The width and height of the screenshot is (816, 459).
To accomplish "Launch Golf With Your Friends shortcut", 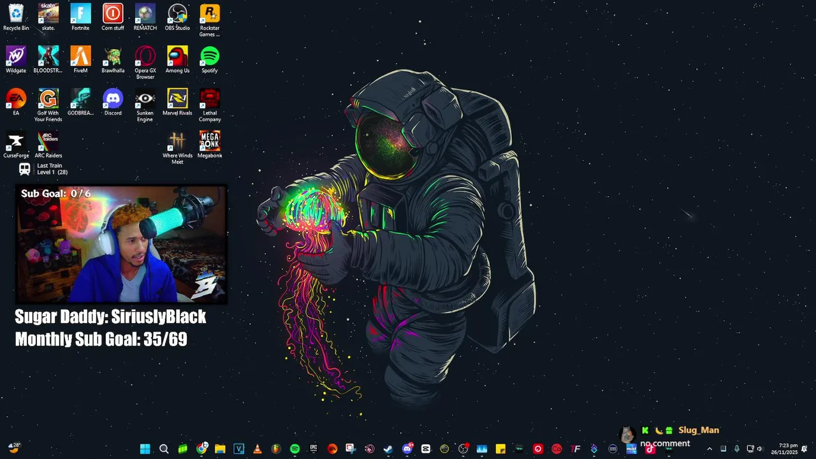I will click(x=48, y=105).
